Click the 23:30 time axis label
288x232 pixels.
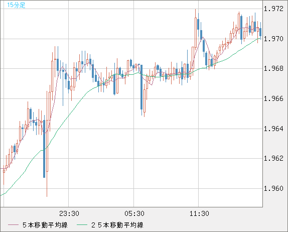coord(69,213)
